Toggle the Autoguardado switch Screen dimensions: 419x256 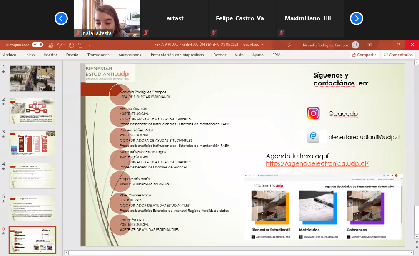coord(37,45)
